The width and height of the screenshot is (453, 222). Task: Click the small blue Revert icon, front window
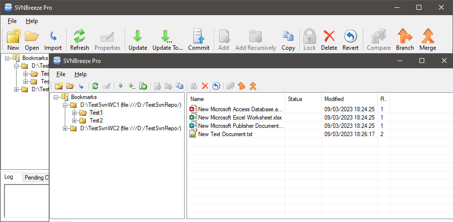(x=216, y=86)
